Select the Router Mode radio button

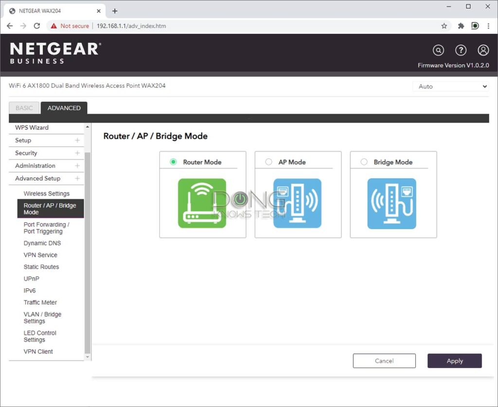point(173,162)
